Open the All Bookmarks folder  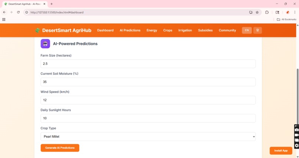(x=286, y=19)
